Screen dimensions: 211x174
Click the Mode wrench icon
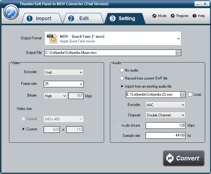(x=154, y=16)
